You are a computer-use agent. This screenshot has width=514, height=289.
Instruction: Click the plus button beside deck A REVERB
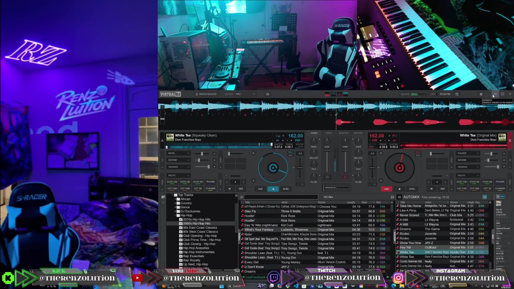pyautogui.click(x=214, y=160)
